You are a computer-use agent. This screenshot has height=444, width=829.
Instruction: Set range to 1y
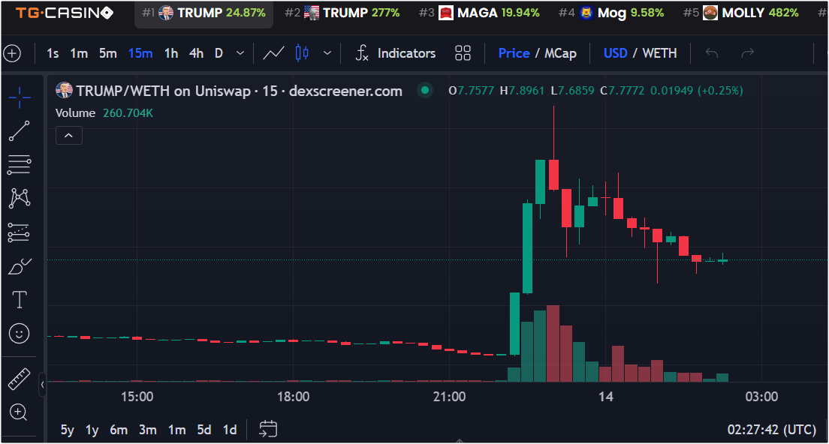[92, 430]
